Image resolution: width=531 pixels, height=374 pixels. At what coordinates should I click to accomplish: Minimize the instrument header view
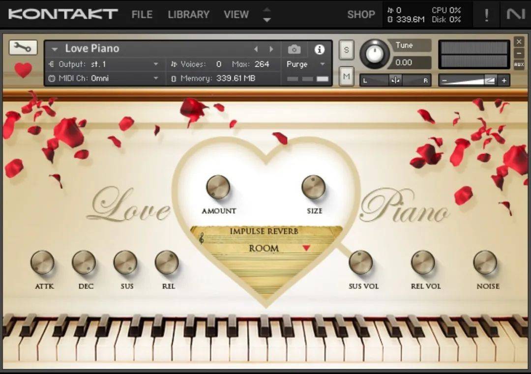click(519, 53)
